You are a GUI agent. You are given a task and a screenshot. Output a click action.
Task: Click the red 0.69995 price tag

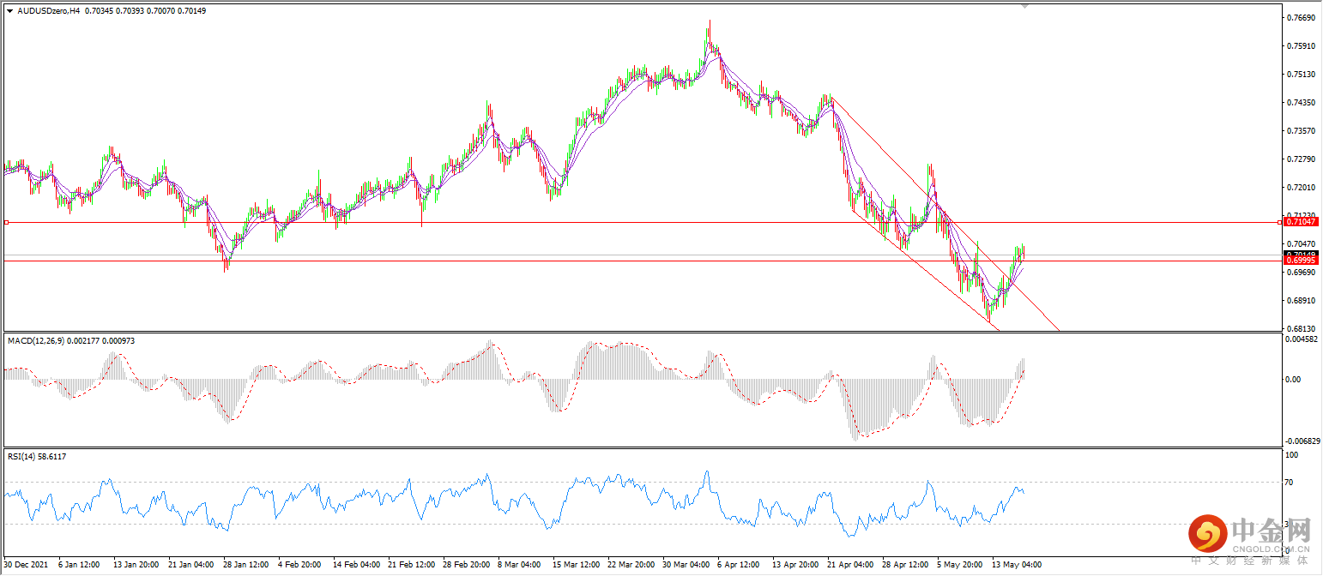(x=1302, y=261)
